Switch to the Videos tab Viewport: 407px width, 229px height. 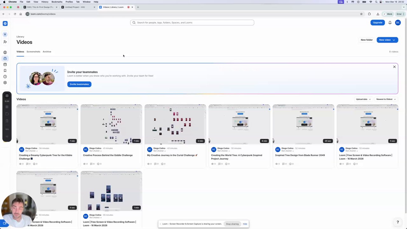(x=20, y=52)
